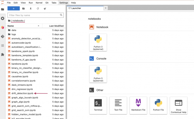Image resolution: width=194 pixels, height=119 pixels.
Task: Sort files by Last Modified column
Action: [x=54, y=26]
